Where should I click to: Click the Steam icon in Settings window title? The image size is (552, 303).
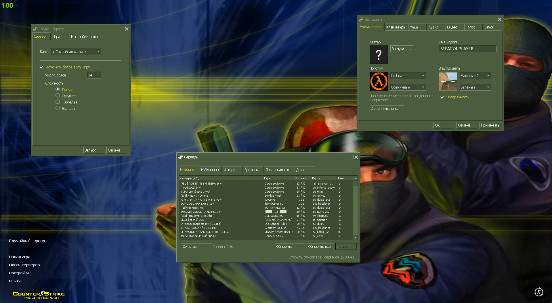click(361, 20)
